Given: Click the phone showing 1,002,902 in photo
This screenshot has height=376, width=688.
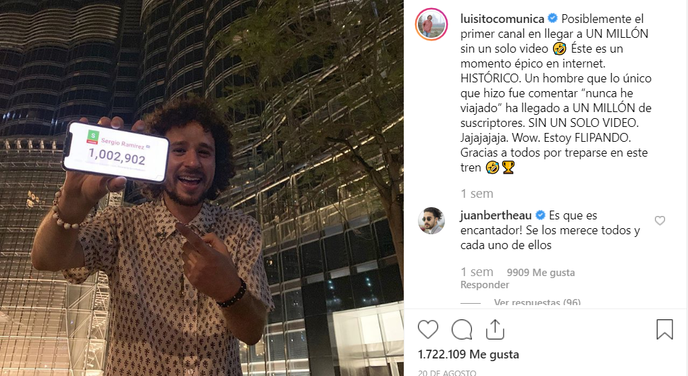Looking at the screenshot, I should 116,152.
